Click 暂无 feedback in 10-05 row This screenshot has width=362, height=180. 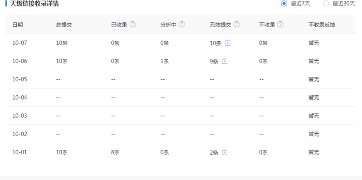pyautogui.click(x=314, y=79)
